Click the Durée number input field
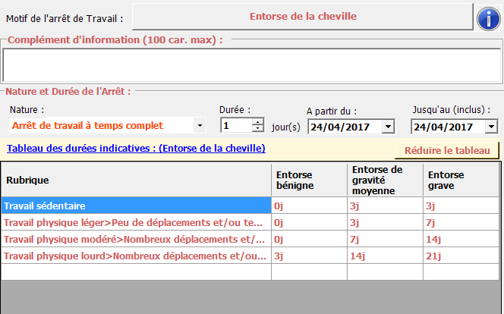Image resolution: width=504 pixels, height=314 pixels. click(x=235, y=126)
